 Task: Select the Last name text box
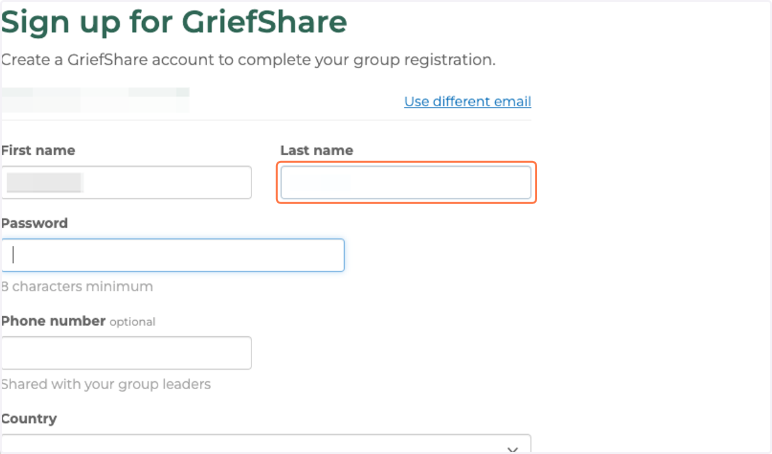[x=406, y=182]
